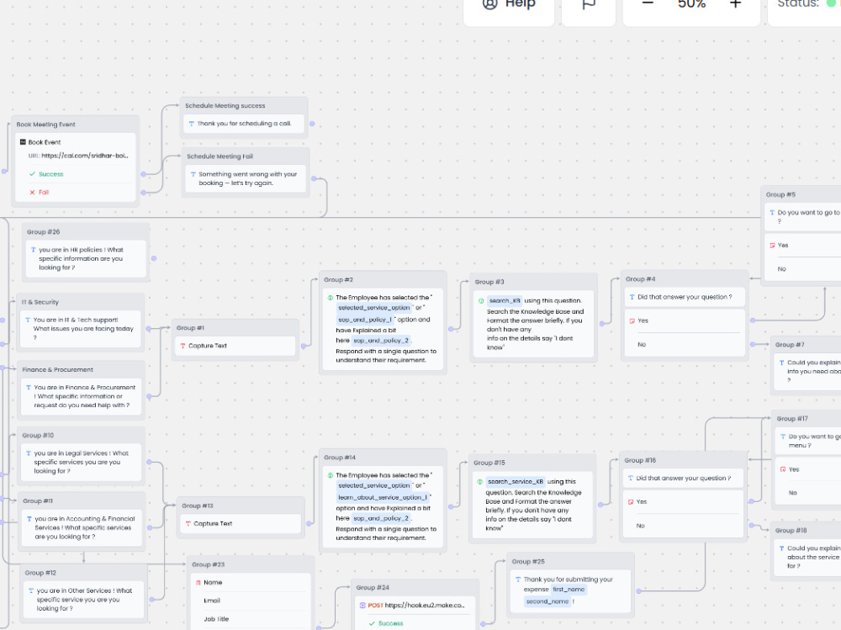Open the 'You are in IT & Tech support' block
841x630 pixels.
[x=81, y=328]
